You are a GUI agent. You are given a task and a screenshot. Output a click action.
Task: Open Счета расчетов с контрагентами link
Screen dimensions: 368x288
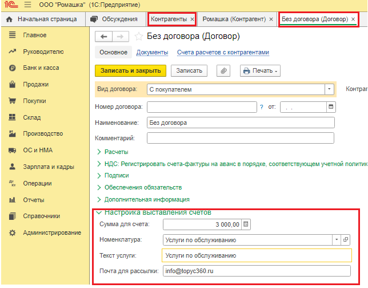223,52
